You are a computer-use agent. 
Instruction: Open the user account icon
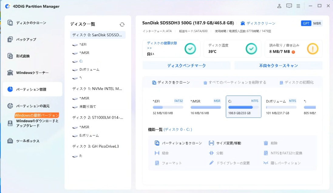pyautogui.click(x=279, y=6)
